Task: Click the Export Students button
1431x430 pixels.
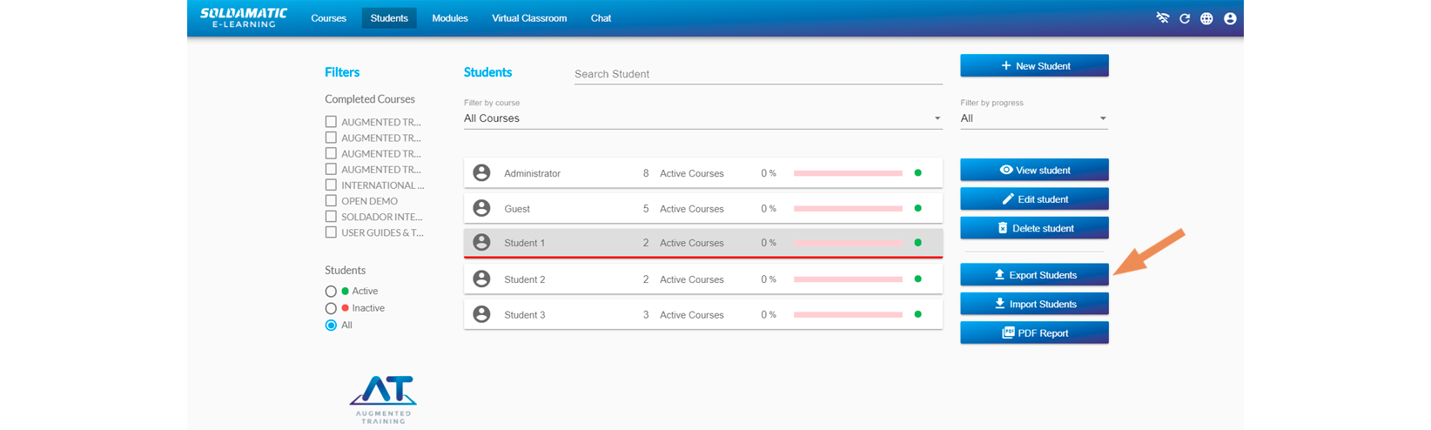Action: pyautogui.click(x=1034, y=275)
